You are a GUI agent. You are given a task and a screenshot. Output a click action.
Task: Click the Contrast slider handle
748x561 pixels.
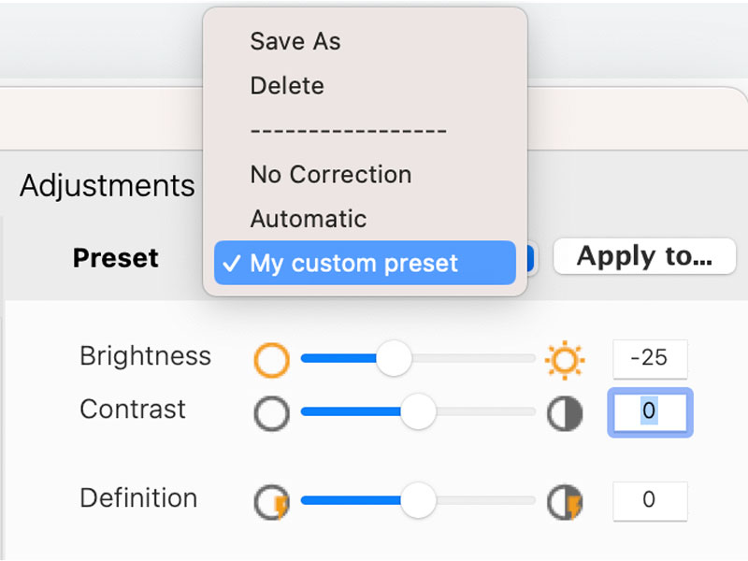pyautogui.click(x=418, y=411)
